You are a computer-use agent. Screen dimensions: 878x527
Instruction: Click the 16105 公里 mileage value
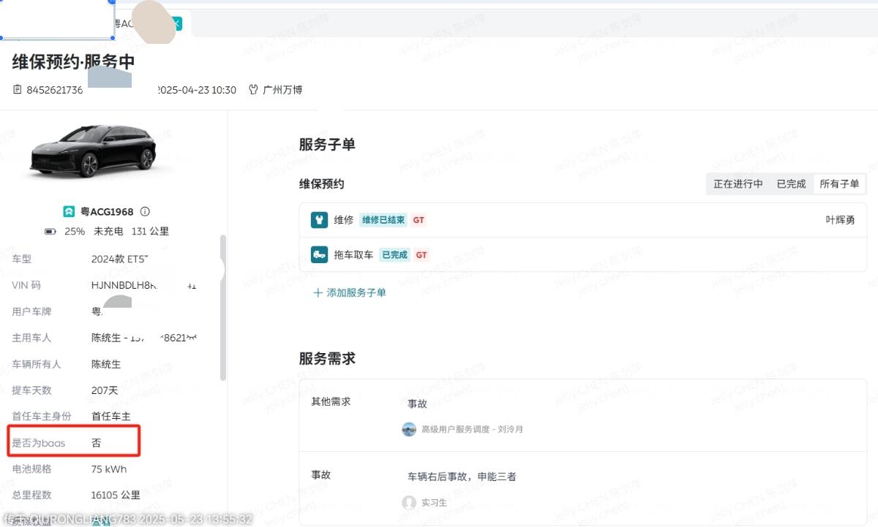click(116, 495)
